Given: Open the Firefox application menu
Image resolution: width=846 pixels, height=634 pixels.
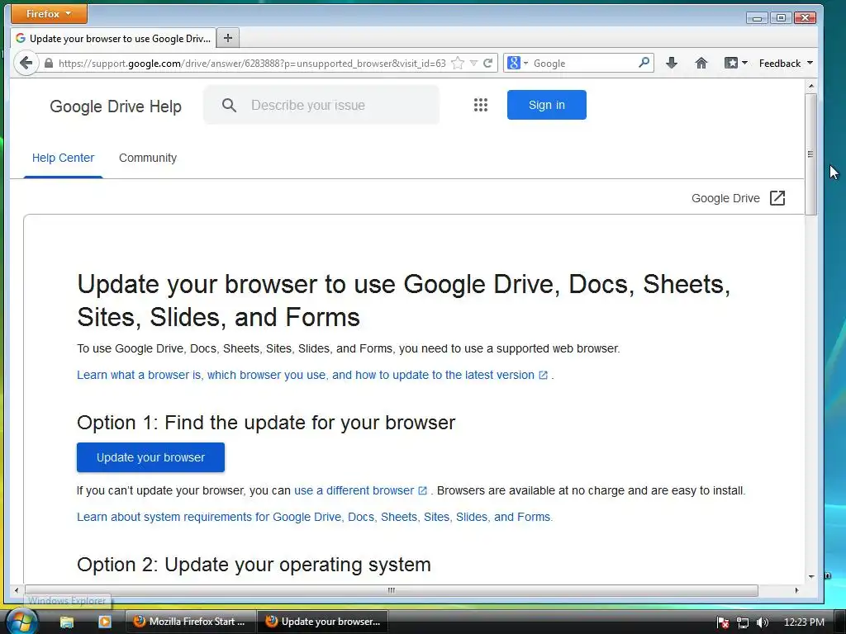Looking at the screenshot, I should tap(49, 14).
